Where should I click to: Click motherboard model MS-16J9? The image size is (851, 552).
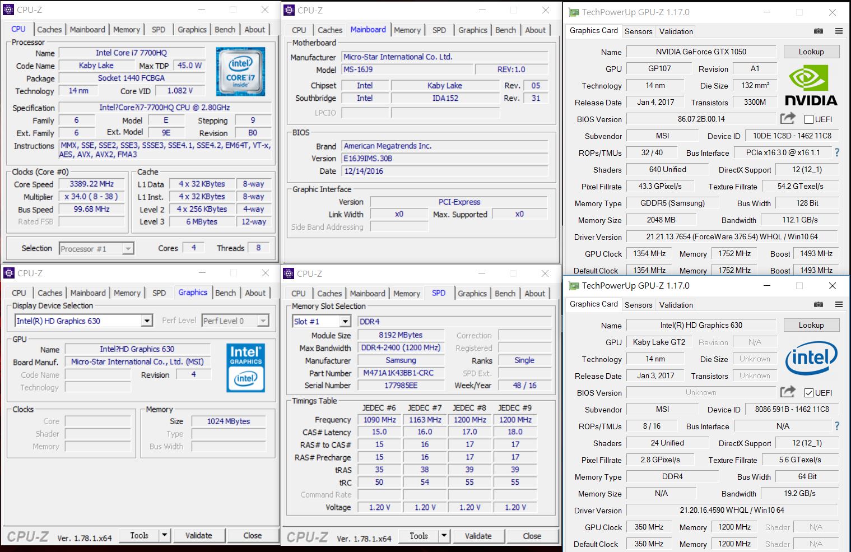(407, 69)
